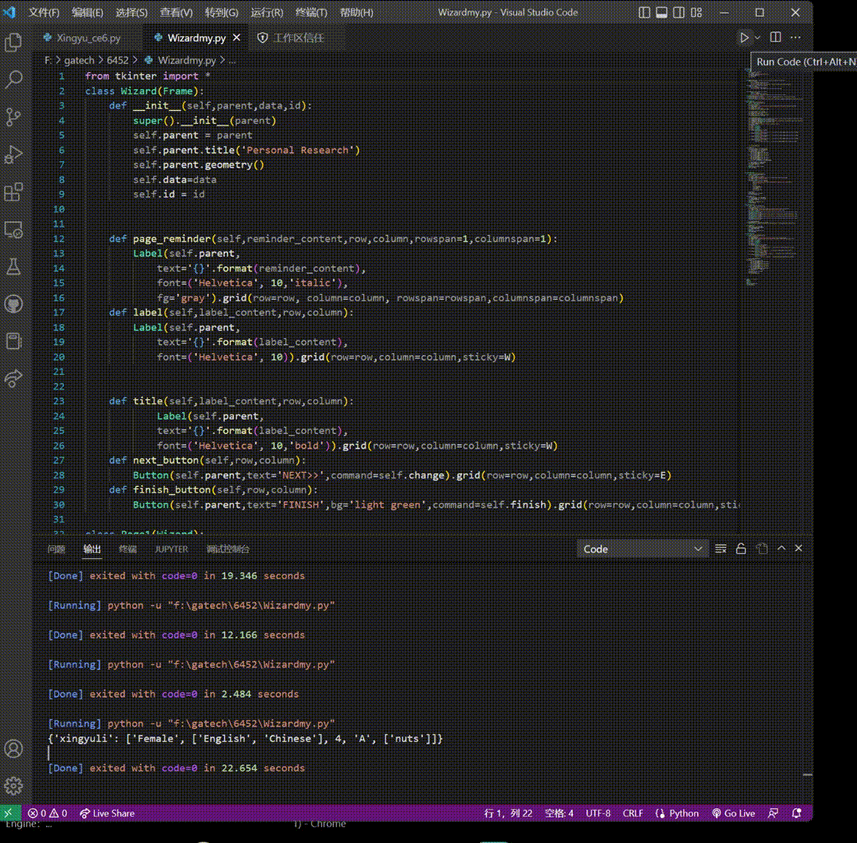
Task: Run the code with the play button
Action: [x=744, y=37]
